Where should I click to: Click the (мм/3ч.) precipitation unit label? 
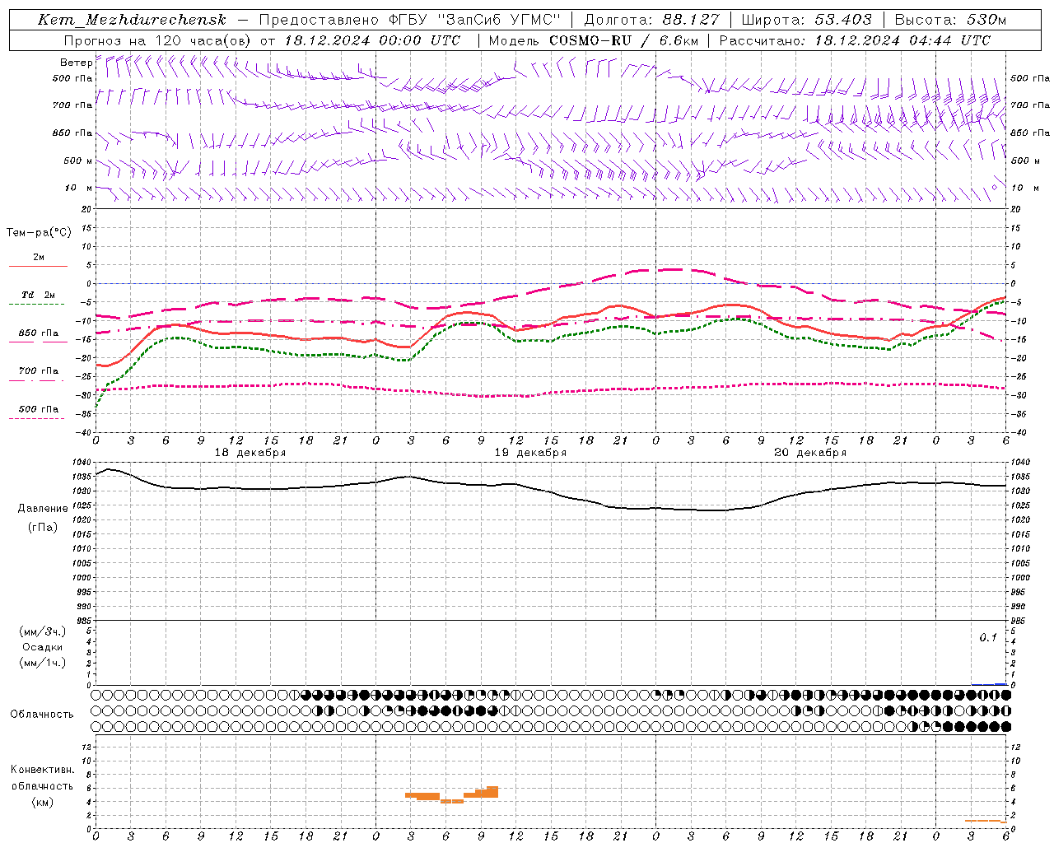click(x=43, y=631)
